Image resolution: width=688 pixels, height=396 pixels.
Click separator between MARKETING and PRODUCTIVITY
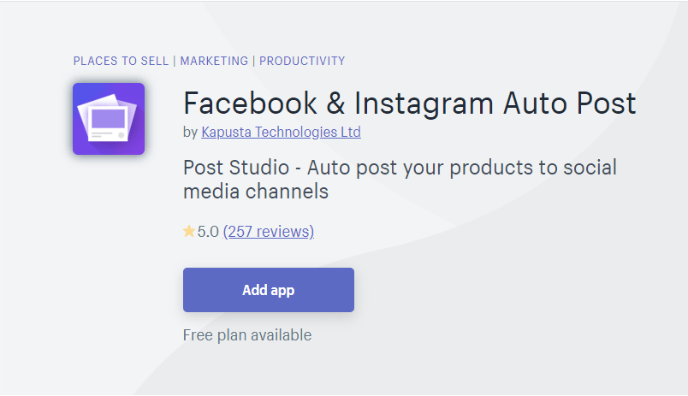[x=253, y=61]
